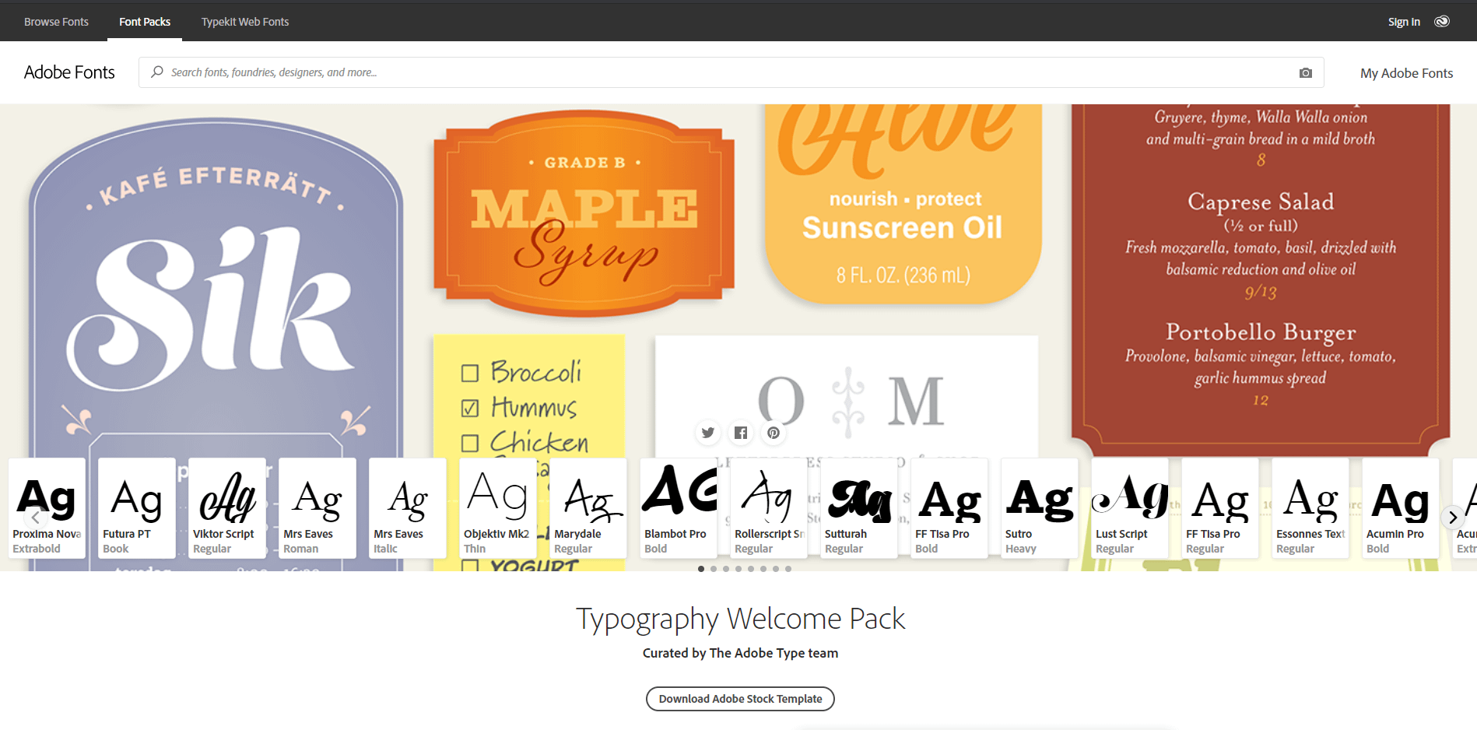Screen dimensions: 1477x730
Task: Select FF Tisa Pro Bold card
Action: click(949, 508)
